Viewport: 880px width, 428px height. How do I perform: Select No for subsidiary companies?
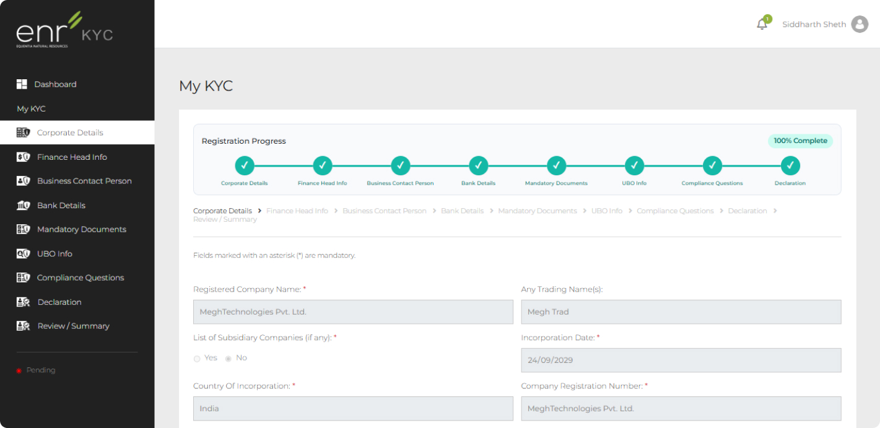(x=228, y=359)
